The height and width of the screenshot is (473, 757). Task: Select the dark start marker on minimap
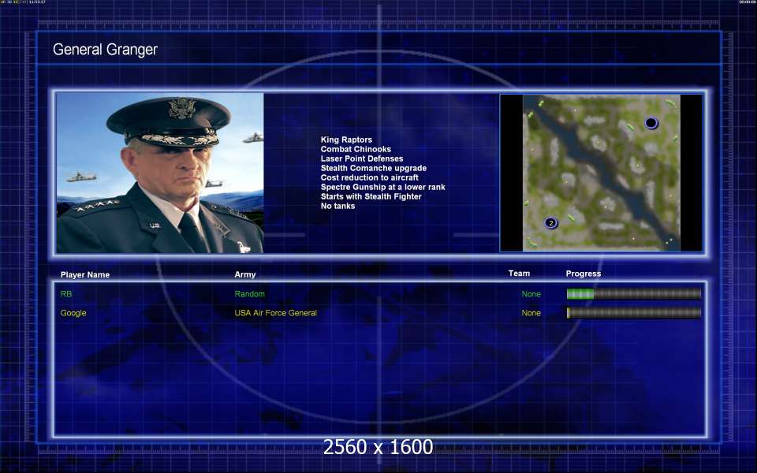tap(651, 123)
